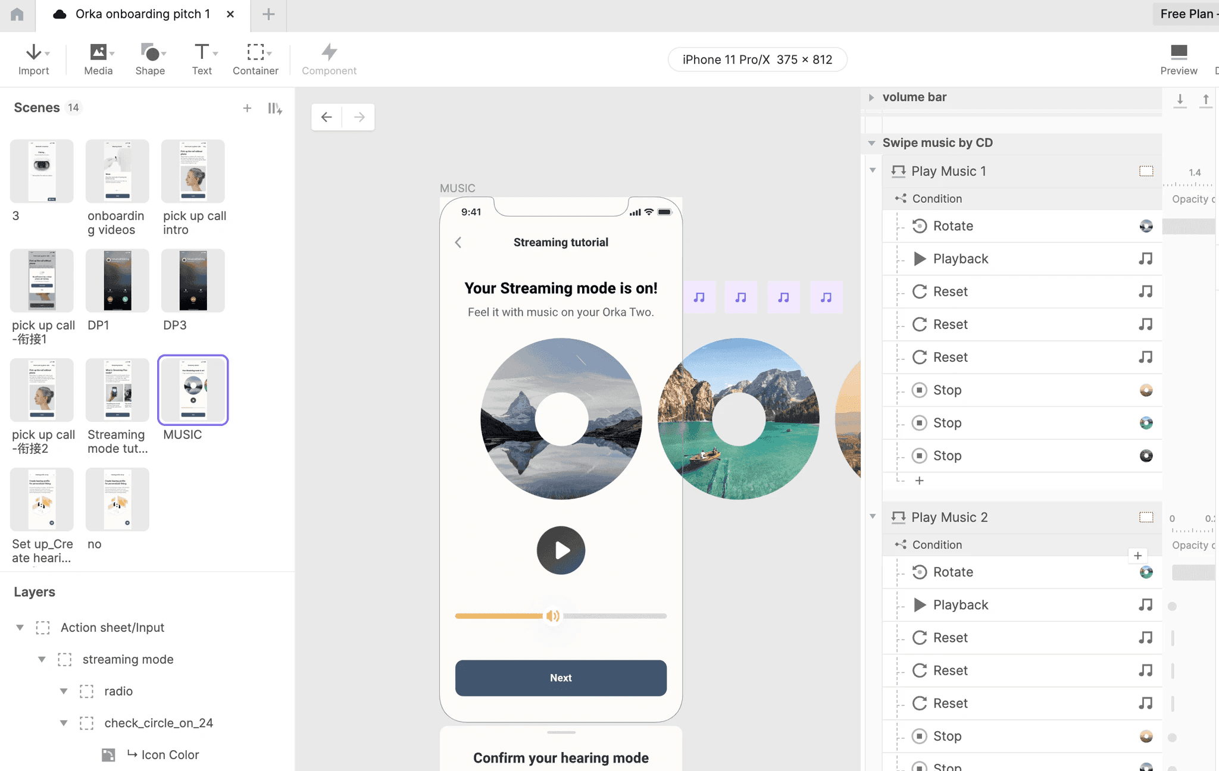Click the volume slider speaker handle
This screenshot has width=1219, height=771.
point(552,616)
